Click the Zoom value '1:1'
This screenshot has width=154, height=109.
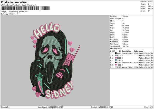(x=149, y=11)
